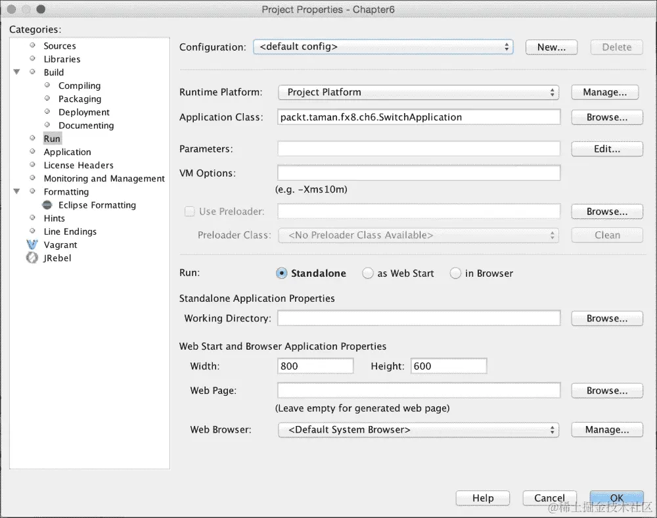Click the JRebel icon in Categories
Image resolution: width=657 pixels, height=518 pixels.
[x=32, y=258]
